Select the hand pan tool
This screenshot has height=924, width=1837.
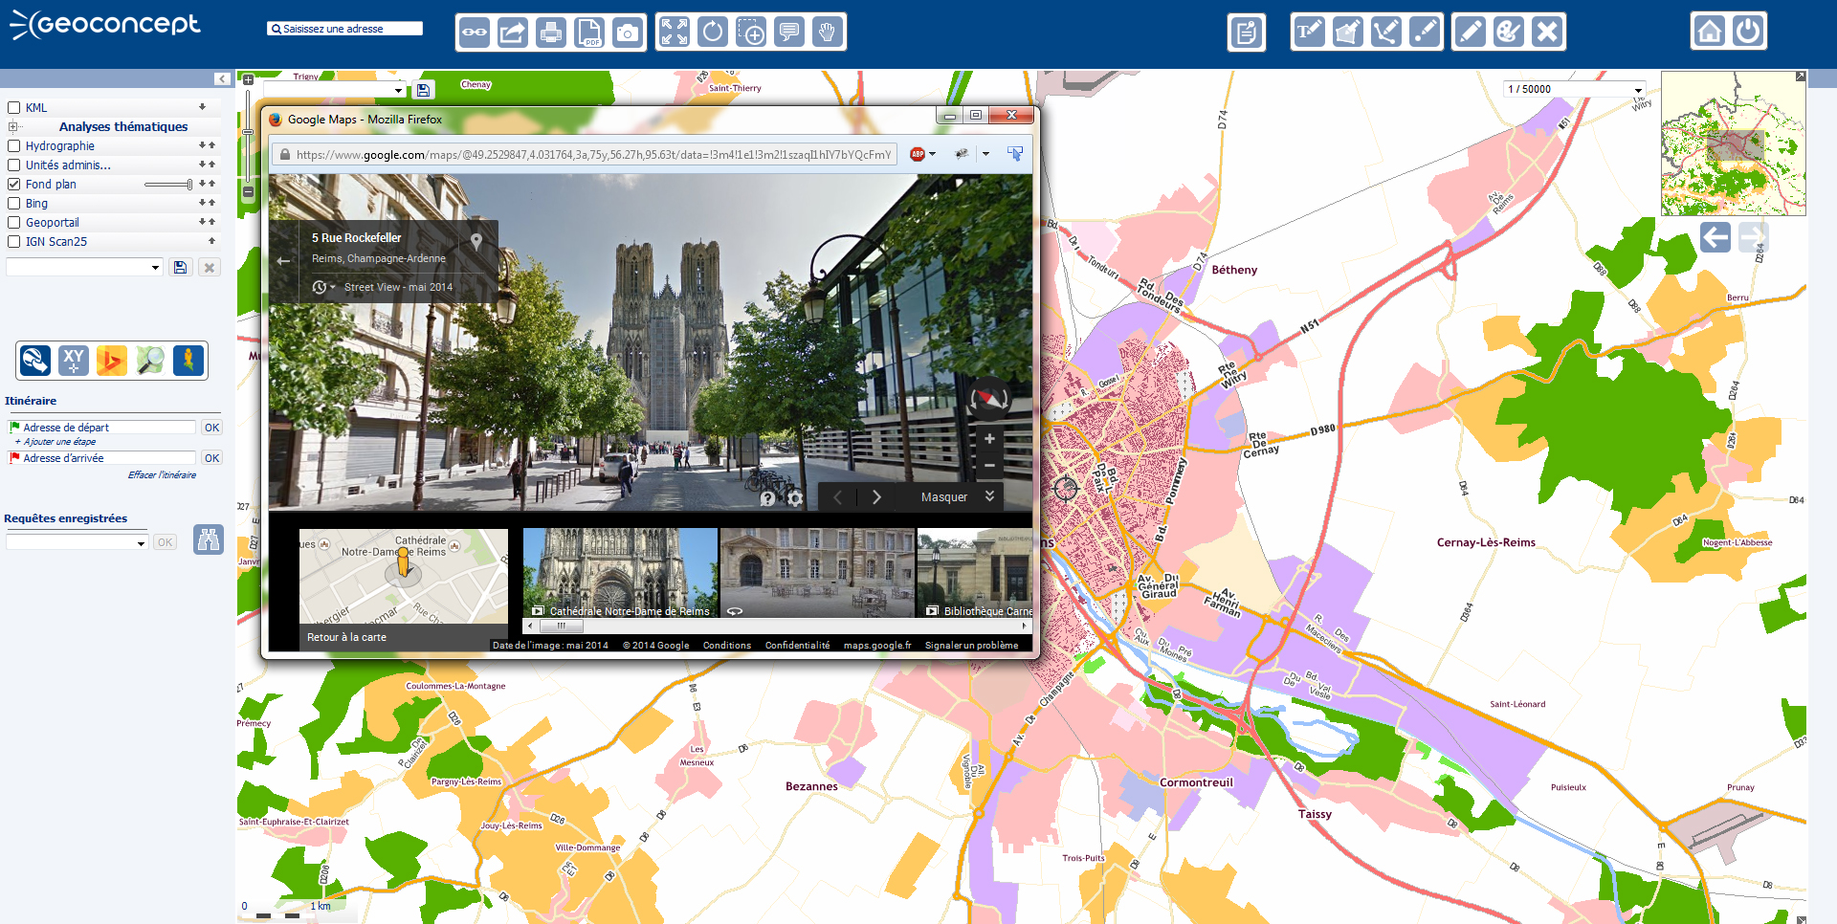828,33
